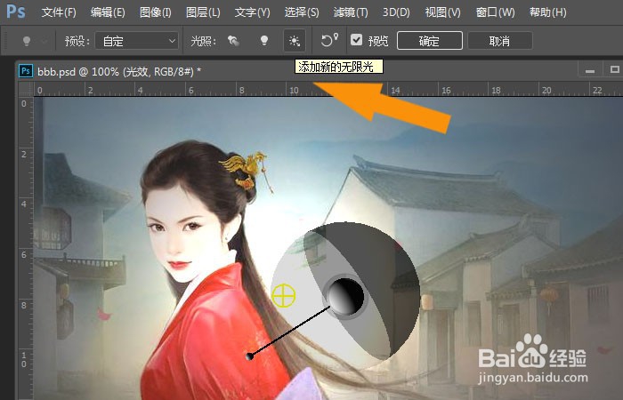Minimize the bbb.psd document window
The width and height of the screenshot is (623, 400).
(589, 70)
